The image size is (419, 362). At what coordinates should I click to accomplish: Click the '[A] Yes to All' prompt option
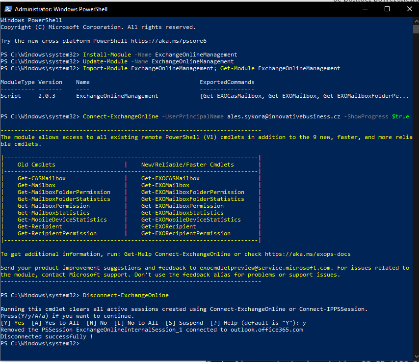coord(55,323)
